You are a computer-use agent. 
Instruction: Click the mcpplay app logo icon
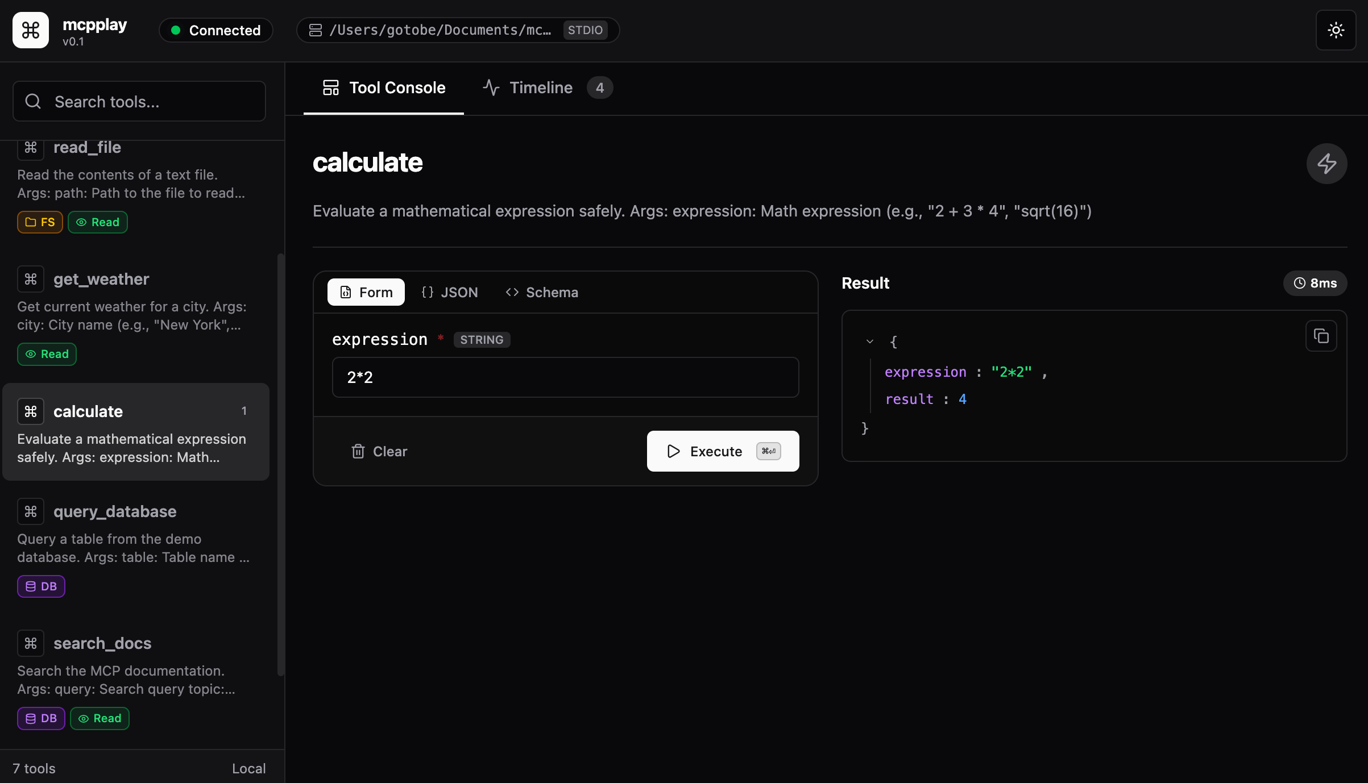pos(30,30)
